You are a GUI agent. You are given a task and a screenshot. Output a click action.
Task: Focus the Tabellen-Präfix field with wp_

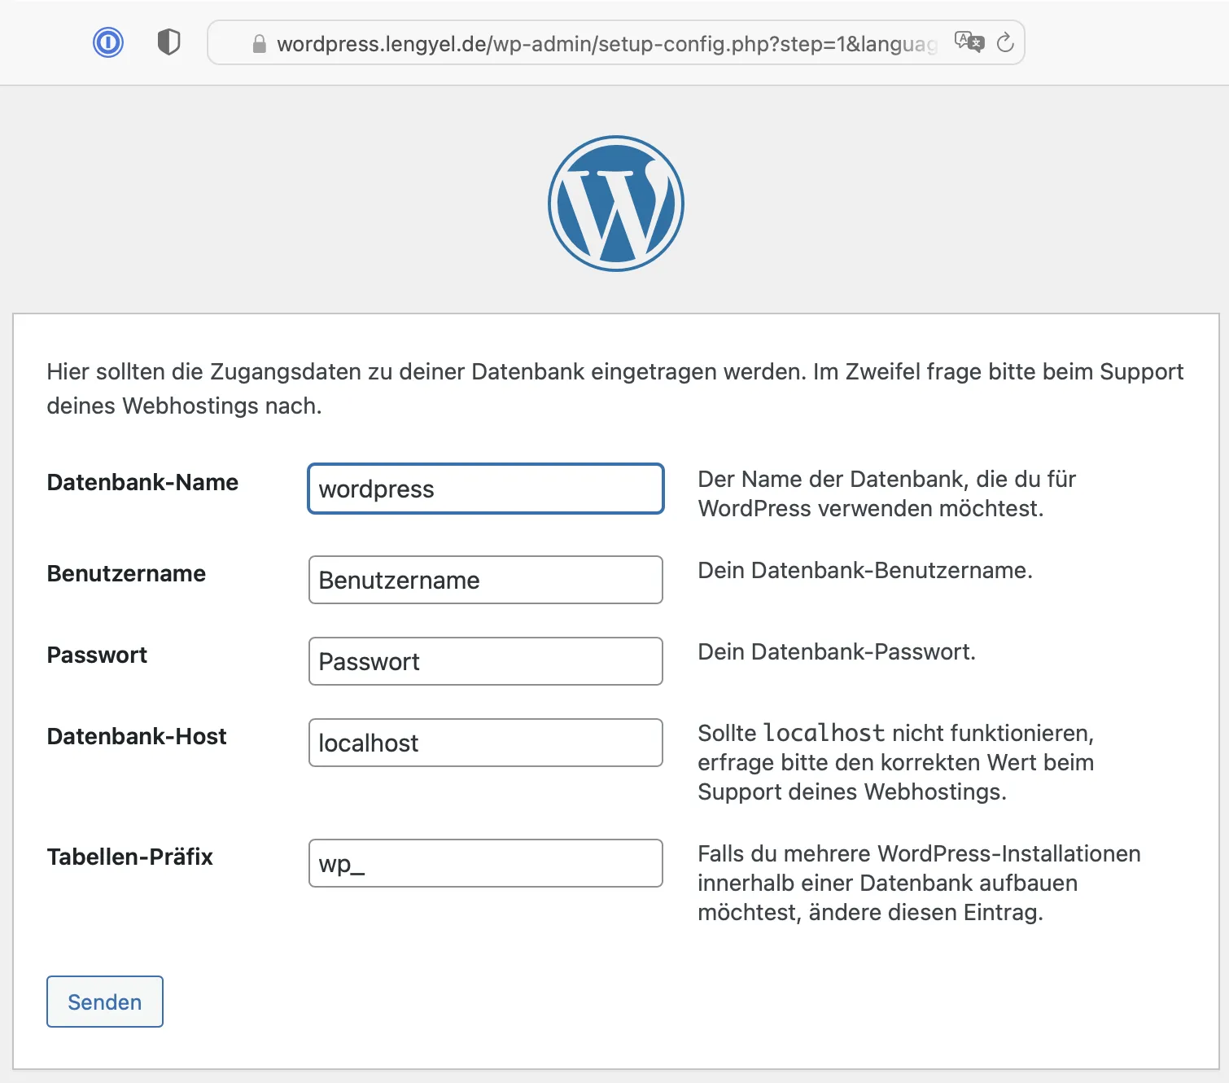tap(486, 863)
